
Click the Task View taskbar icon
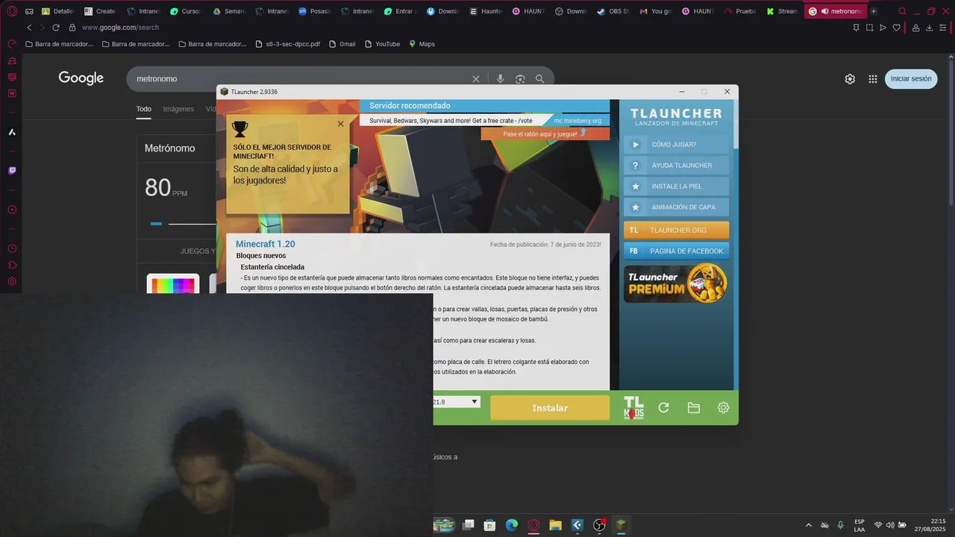(x=468, y=525)
